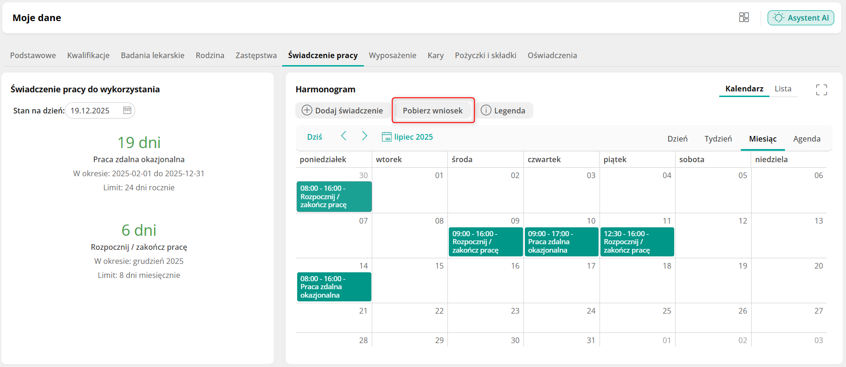Open the Pożyczki i składki tab
This screenshot has height=367, width=846.
(485, 55)
